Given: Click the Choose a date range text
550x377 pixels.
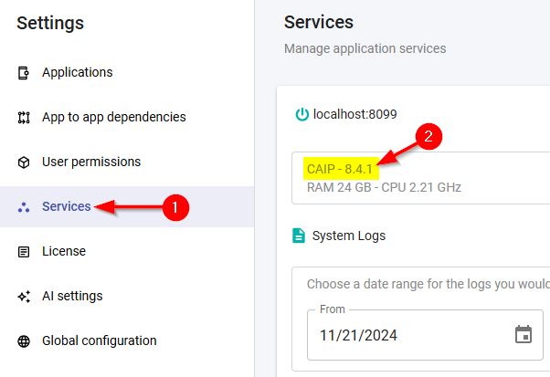Looking at the screenshot, I should click(428, 284).
